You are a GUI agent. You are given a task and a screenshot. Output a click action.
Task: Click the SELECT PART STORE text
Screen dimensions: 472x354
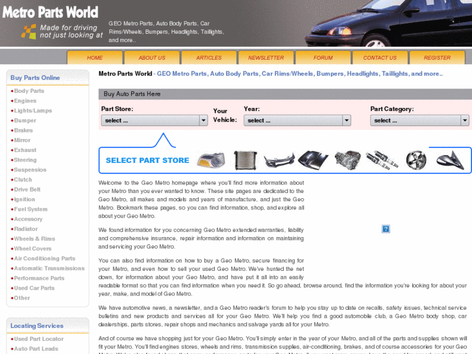tap(147, 160)
